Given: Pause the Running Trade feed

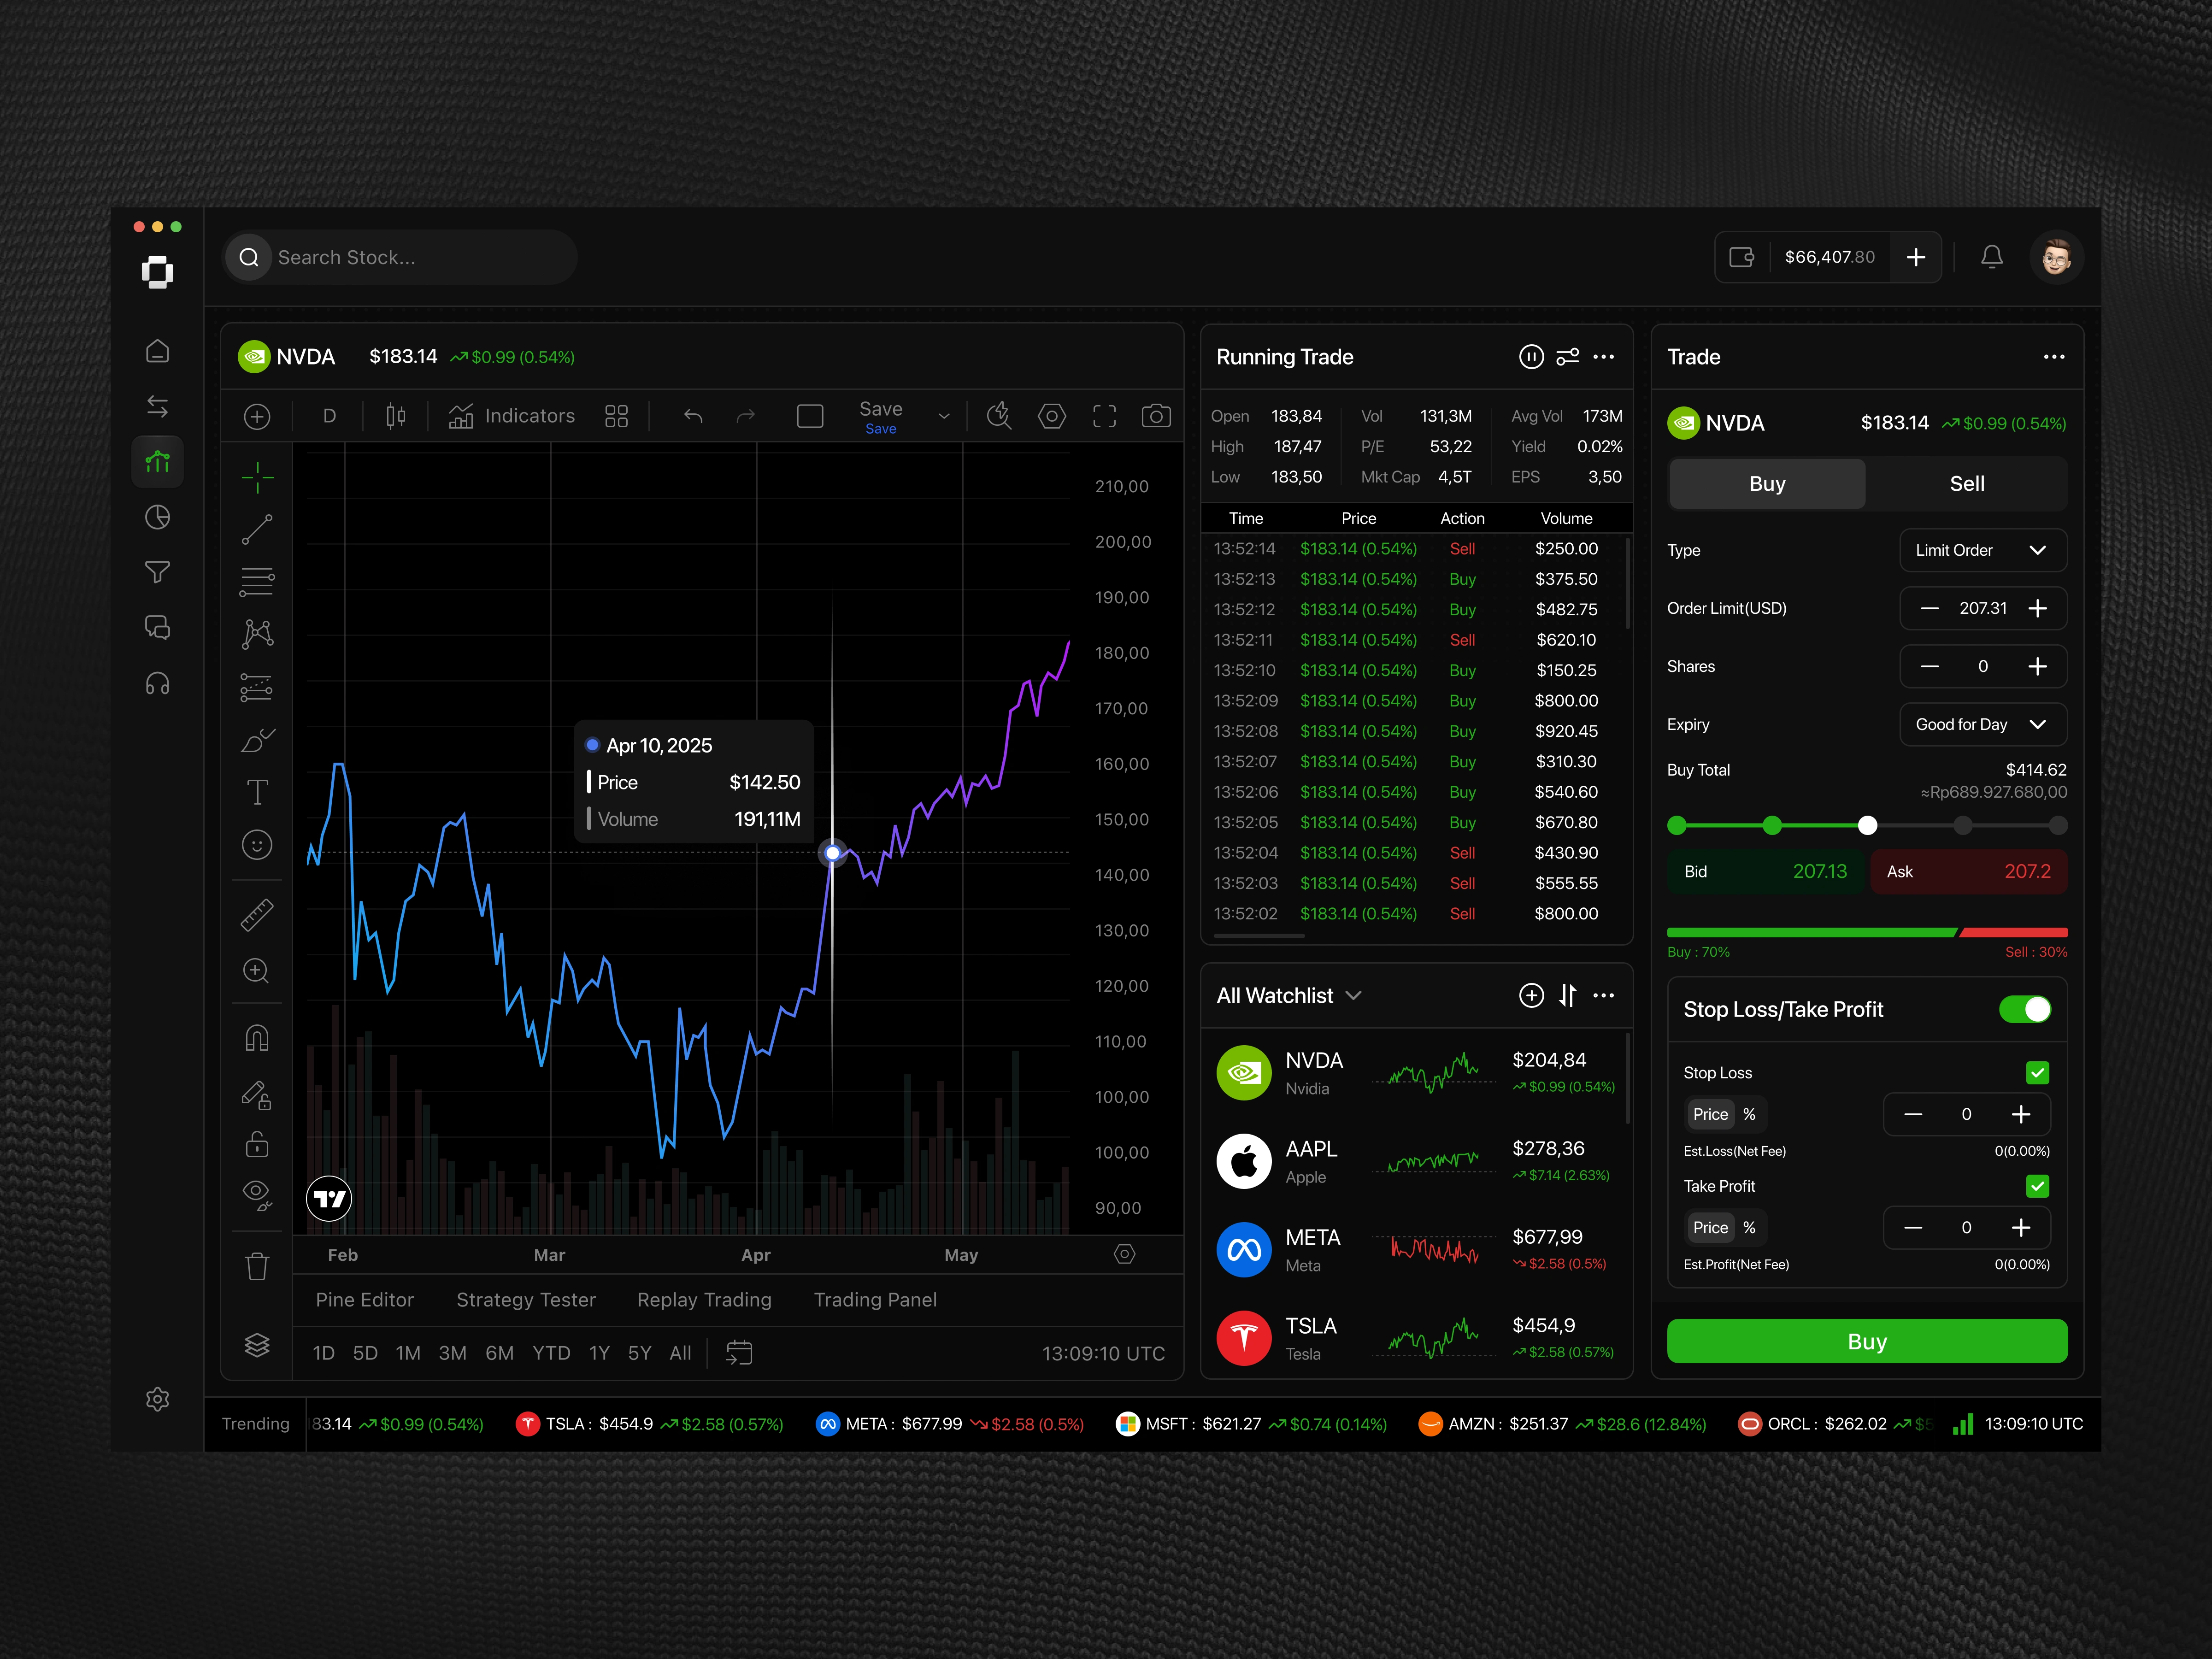Looking at the screenshot, I should (1530, 357).
